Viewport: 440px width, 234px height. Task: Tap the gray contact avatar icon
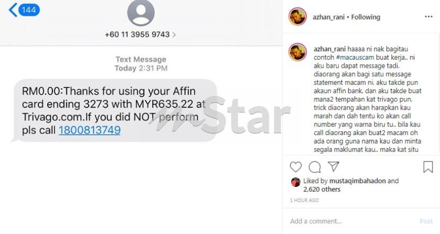(141, 12)
